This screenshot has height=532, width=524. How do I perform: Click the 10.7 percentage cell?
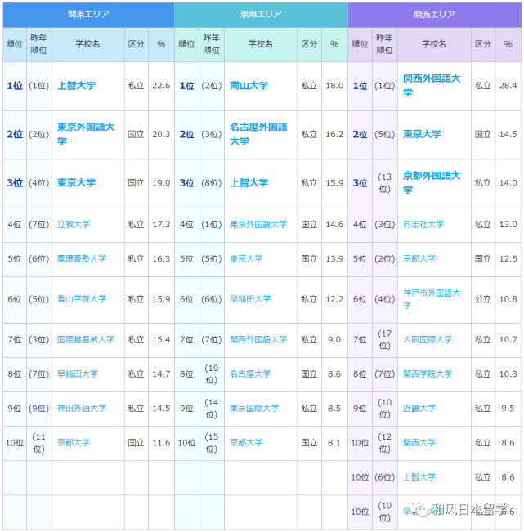pyautogui.click(x=508, y=339)
